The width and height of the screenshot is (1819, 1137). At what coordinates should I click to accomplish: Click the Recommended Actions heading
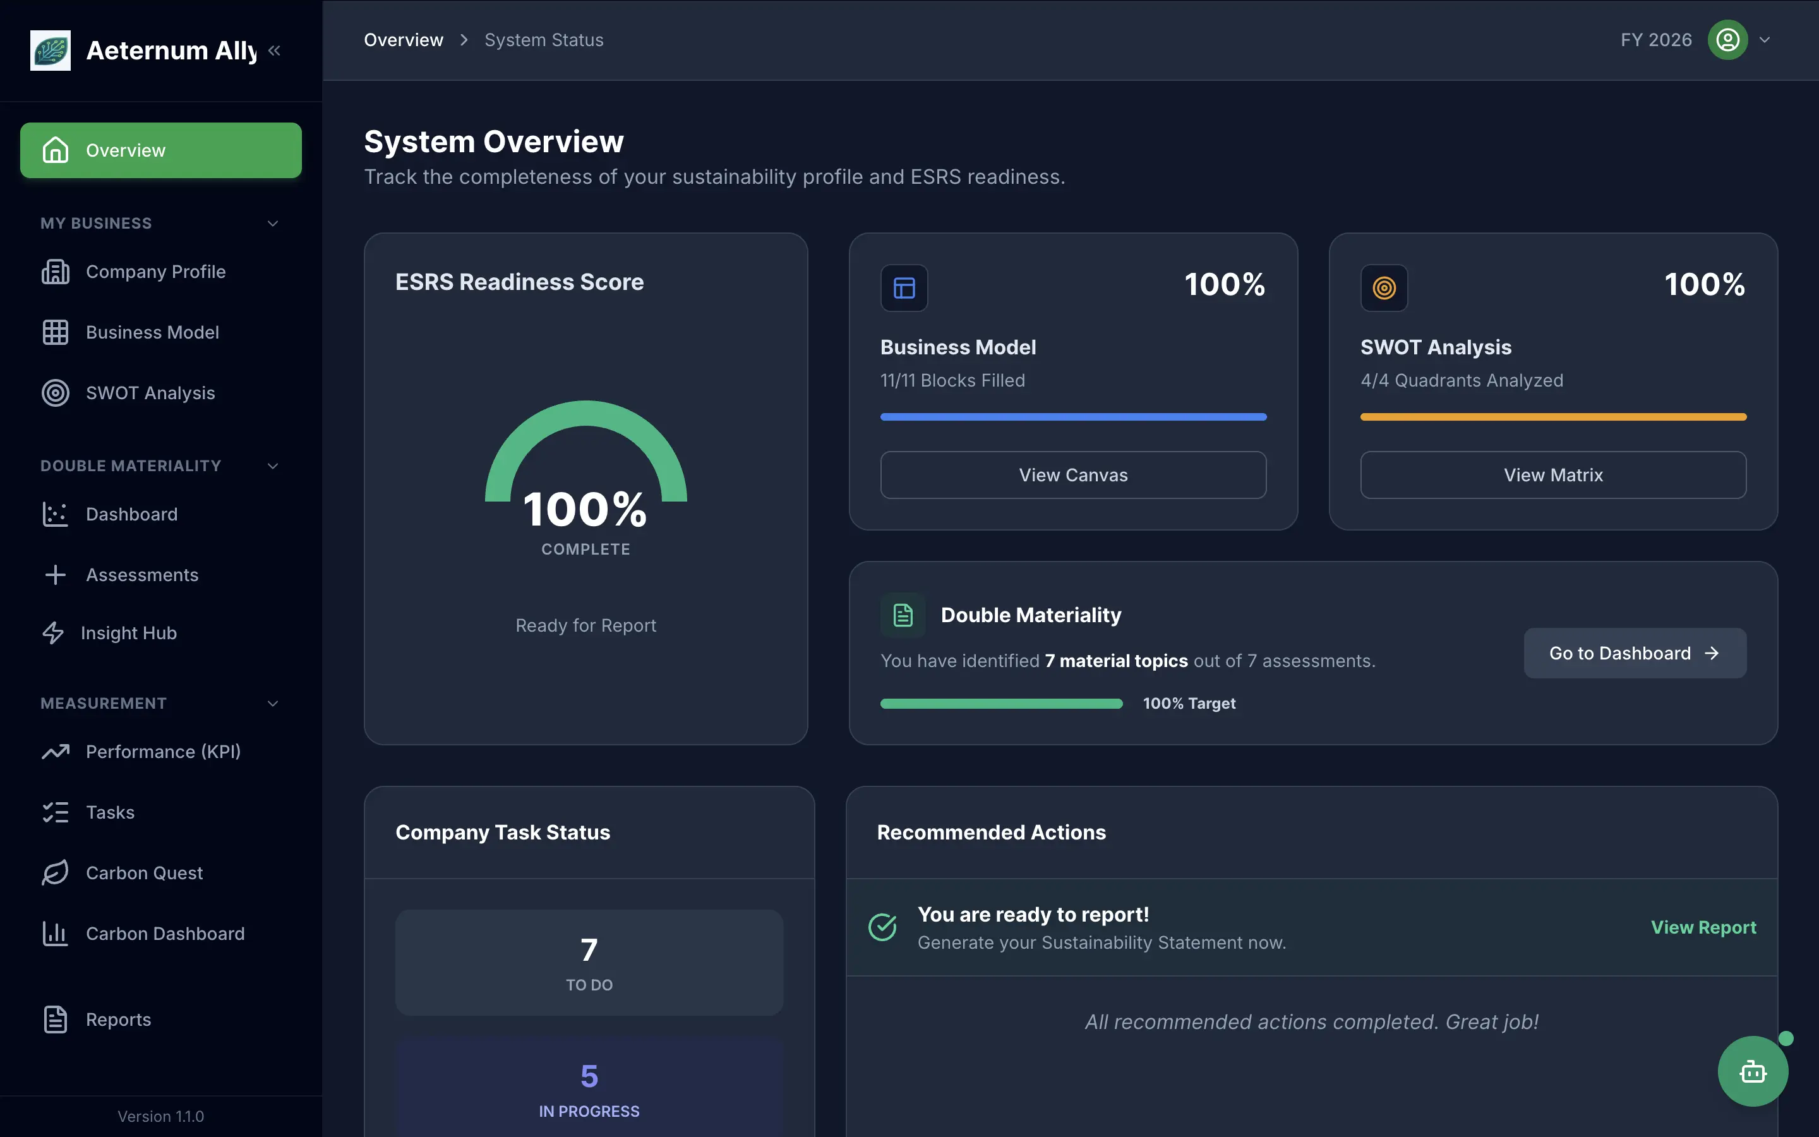992,833
